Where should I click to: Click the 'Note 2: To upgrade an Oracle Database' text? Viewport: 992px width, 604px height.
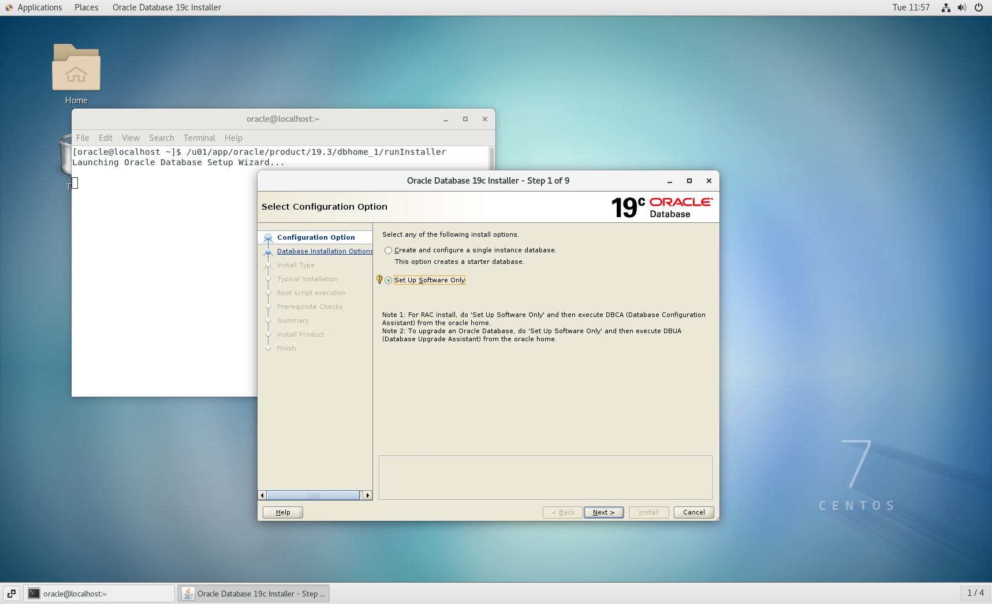click(532, 335)
